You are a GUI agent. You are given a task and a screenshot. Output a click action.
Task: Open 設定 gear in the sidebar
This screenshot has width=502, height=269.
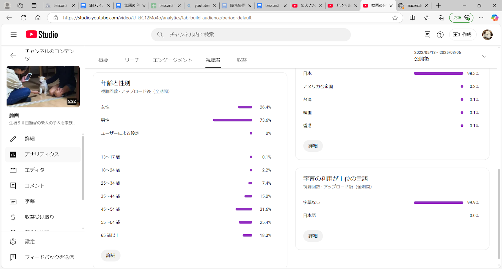[x=43, y=241]
